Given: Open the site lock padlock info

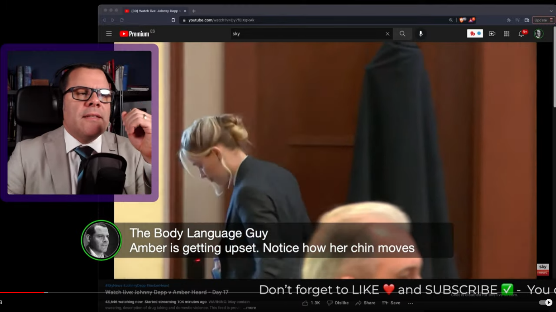Looking at the screenshot, I should click(x=184, y=20).
